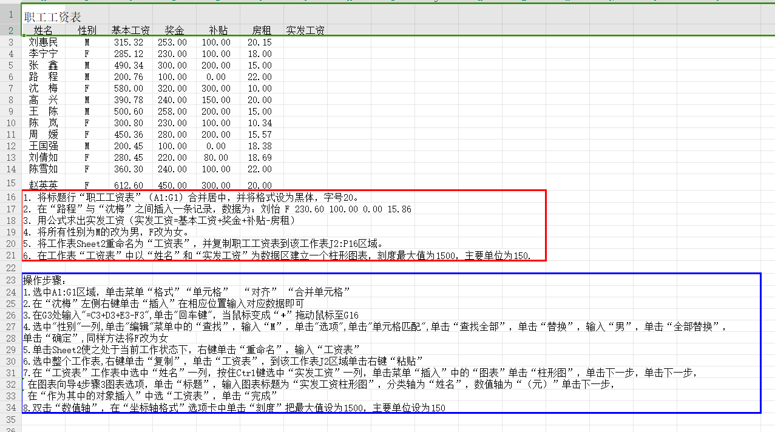Select row header 34
775x432 pixels.
pos(11,408)
